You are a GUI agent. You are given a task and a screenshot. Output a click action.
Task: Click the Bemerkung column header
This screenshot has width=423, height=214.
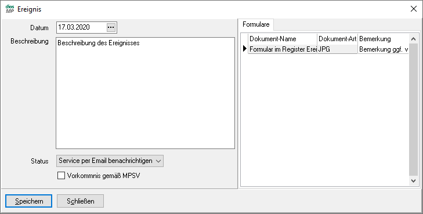click(x=384, y=39)
